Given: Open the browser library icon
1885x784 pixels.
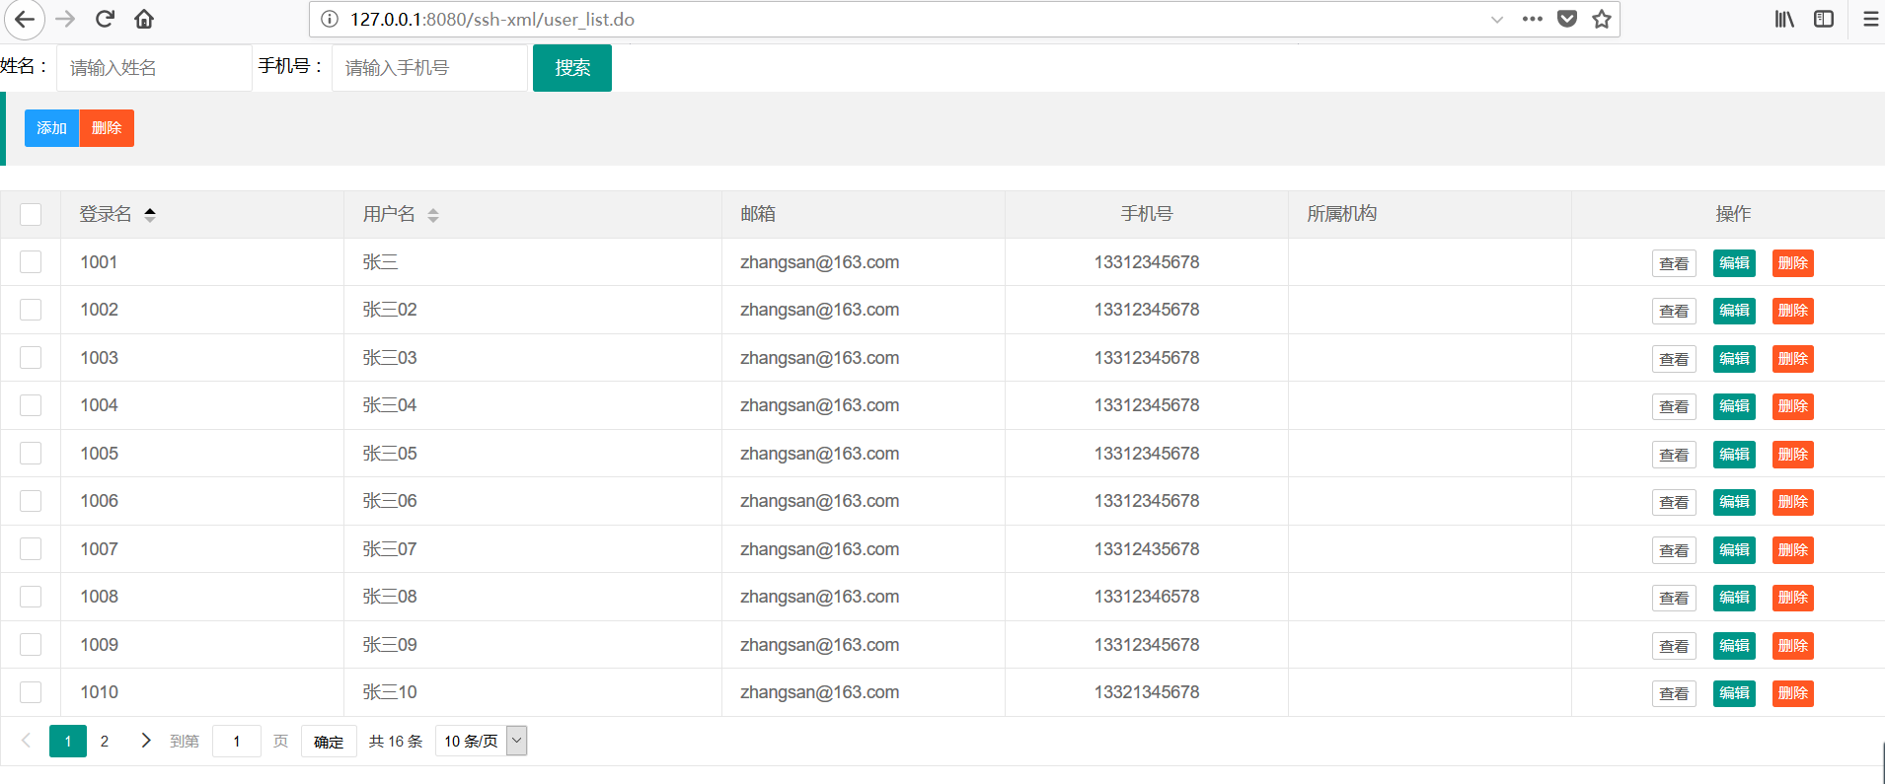Looking at the screenshot, I should pyautogui.click(x=1784, y=19).
